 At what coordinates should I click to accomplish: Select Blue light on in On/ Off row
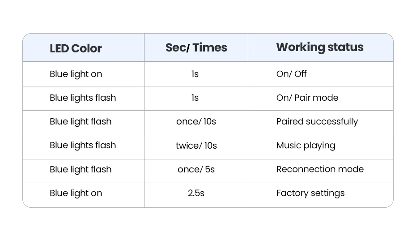(x=76, y=74)
